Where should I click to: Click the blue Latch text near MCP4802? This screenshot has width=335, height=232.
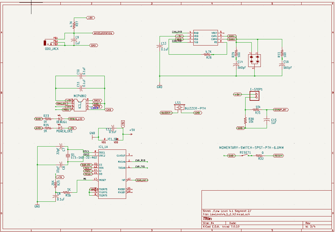(94, 108)
